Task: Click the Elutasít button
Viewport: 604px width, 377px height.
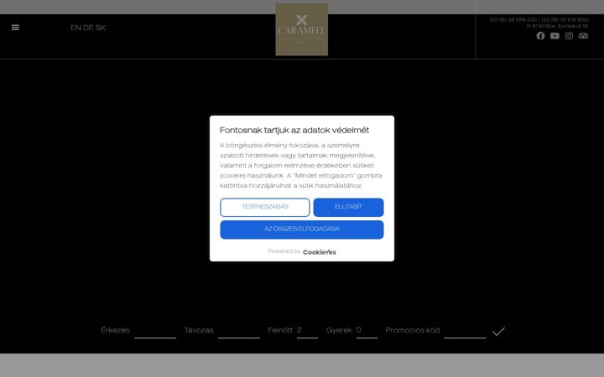Action: (x=348, y=208)
